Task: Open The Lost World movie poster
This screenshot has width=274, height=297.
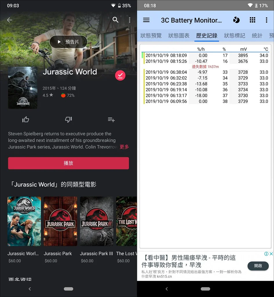Action: pyautogui.click(x=127, y=221)
